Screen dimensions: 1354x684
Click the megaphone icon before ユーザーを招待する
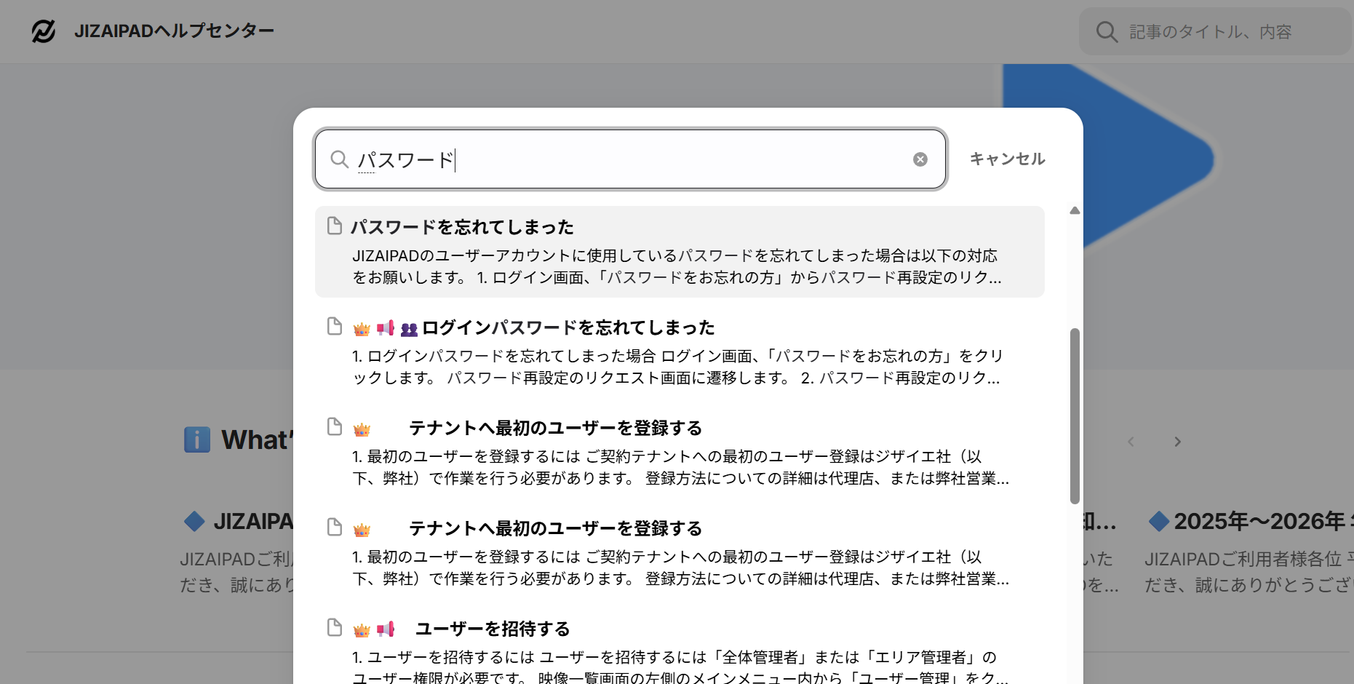click(386, 629)
